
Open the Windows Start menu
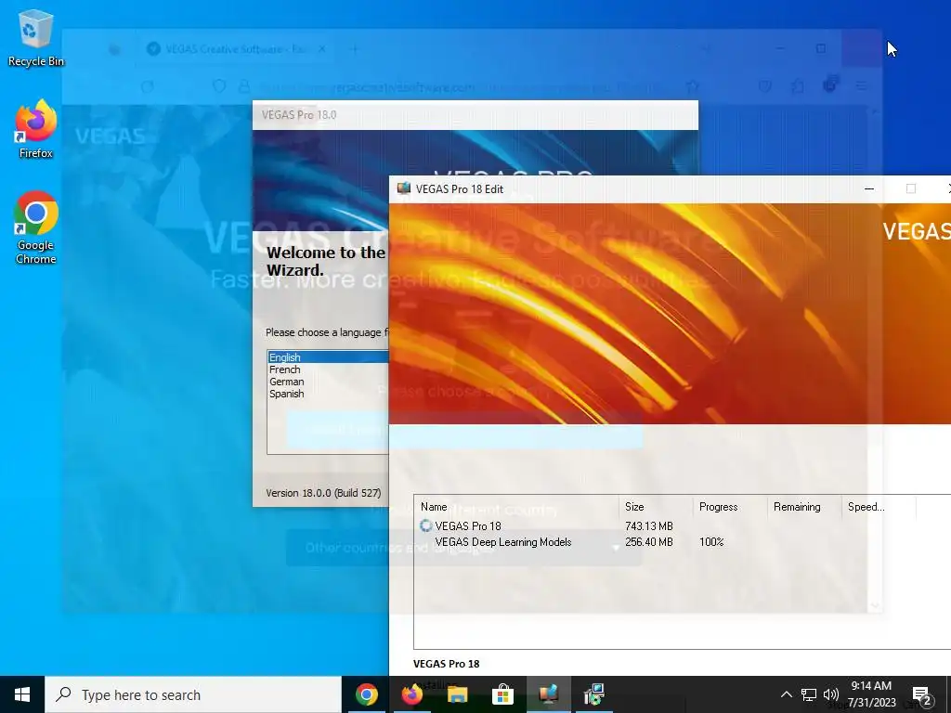point(22,694)
